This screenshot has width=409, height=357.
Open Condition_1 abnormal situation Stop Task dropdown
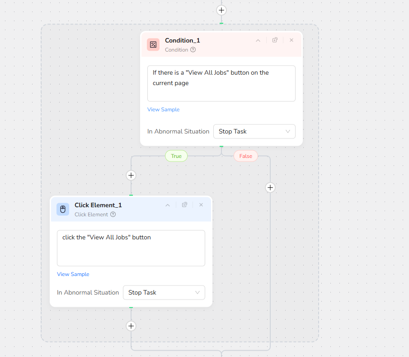coord(254,132)
